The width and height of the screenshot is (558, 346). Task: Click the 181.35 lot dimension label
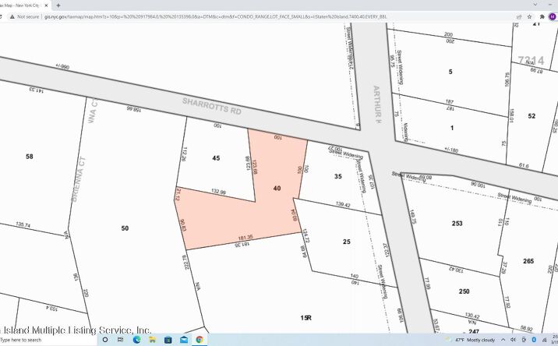pyautogui.click(x=245, y=237)
